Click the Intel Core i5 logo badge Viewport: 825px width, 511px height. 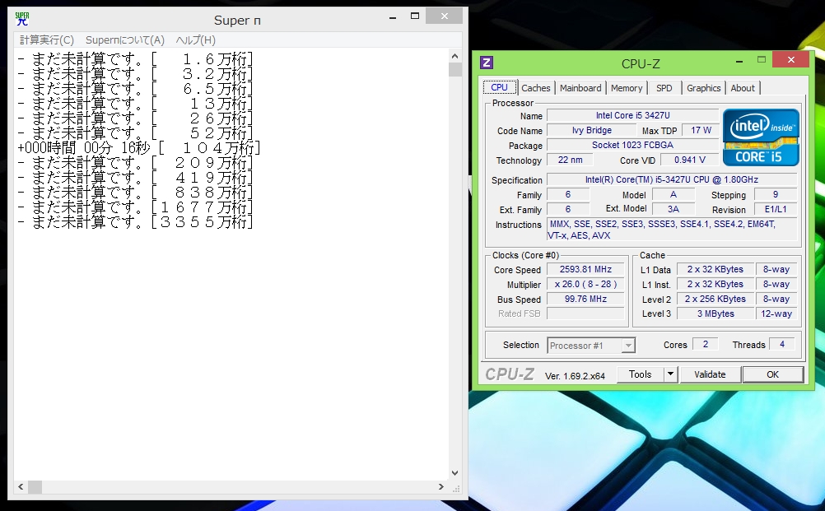pyautogui.click(x=761, y=137)
